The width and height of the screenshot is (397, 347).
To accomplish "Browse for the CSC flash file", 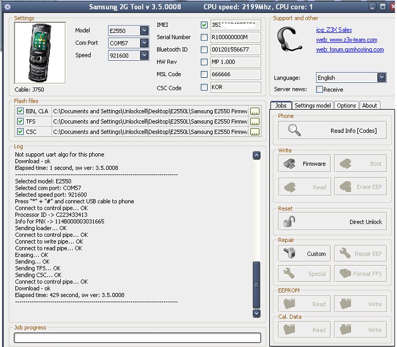I will pyautogui.click(x=255, y=132).
